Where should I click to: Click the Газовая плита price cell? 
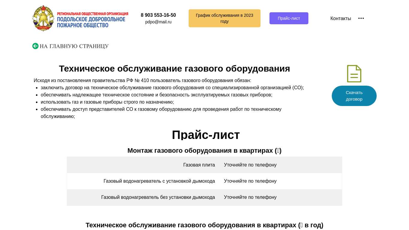click(250, 165)
